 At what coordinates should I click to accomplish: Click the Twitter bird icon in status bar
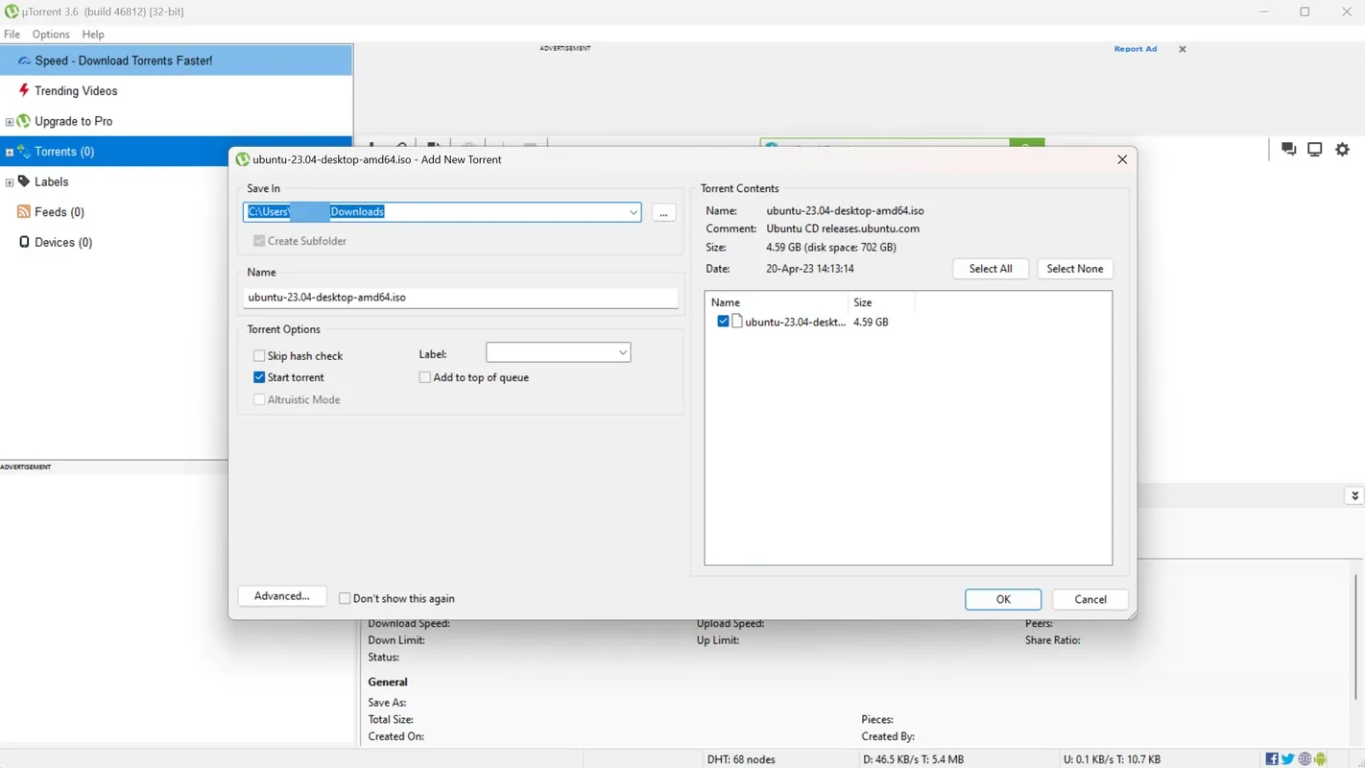pyautogui.click(x=1288, y=759)
